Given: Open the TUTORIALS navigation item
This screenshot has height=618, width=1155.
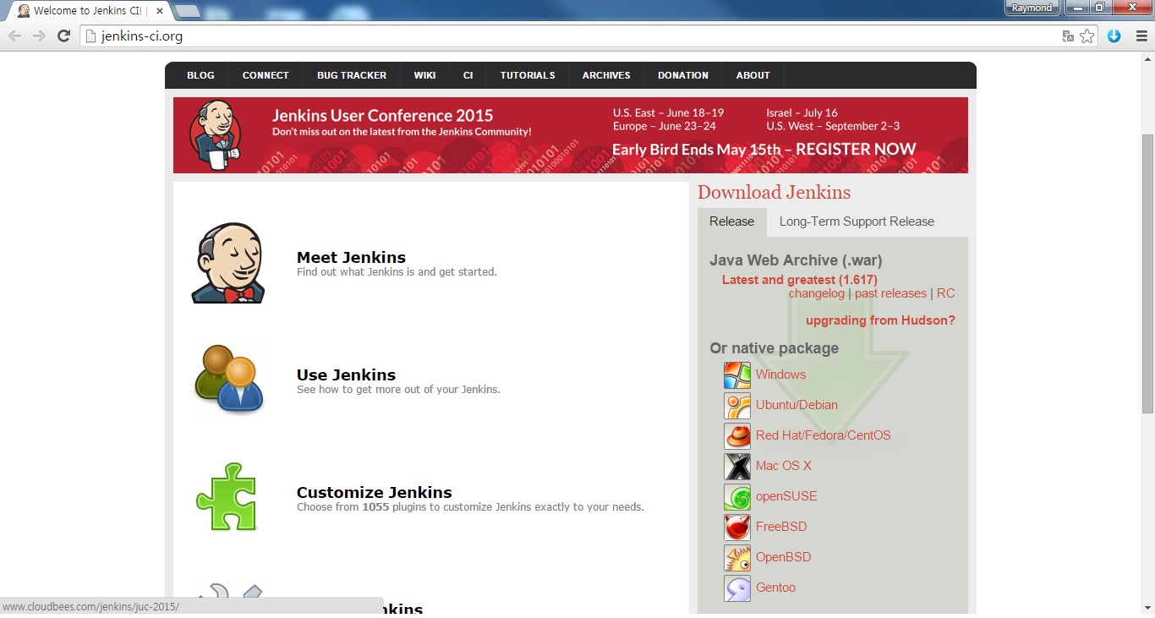Looking at the screenshot, I should 528,75.
